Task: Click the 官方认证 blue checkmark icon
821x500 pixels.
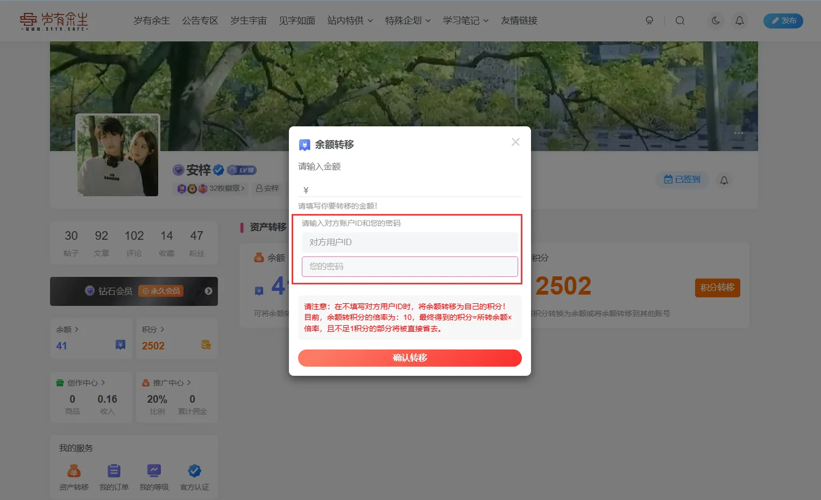Action: click(194, 472)
